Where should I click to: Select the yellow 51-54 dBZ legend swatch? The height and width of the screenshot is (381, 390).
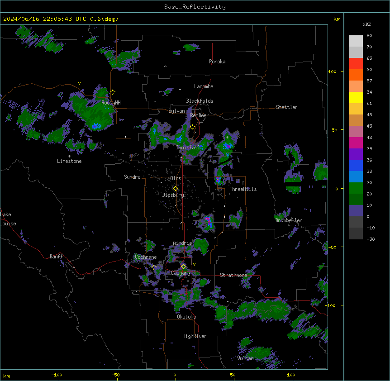click(x=356, y=98)
